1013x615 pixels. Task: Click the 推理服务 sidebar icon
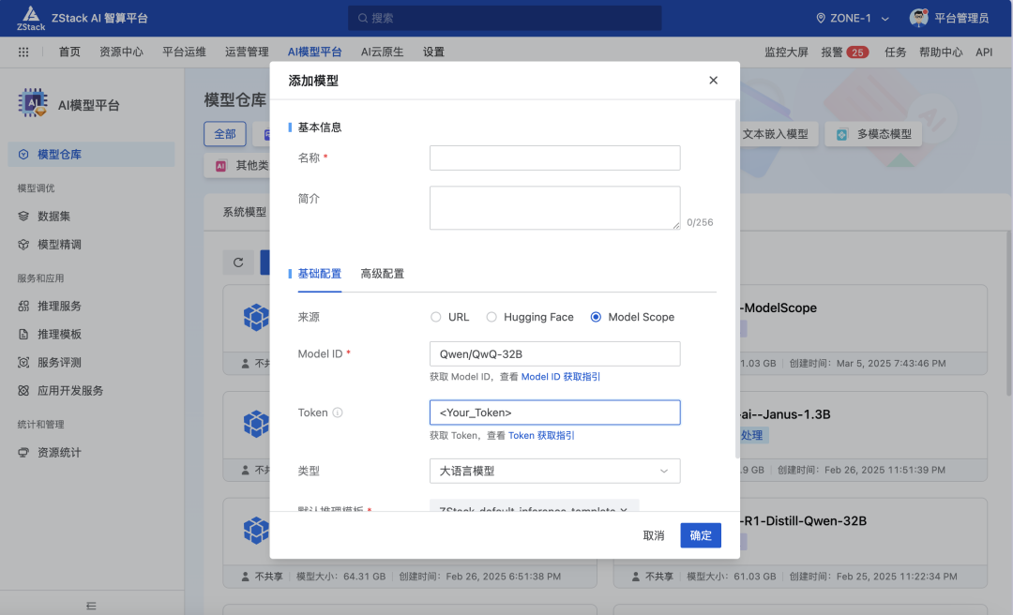[23, 306]
